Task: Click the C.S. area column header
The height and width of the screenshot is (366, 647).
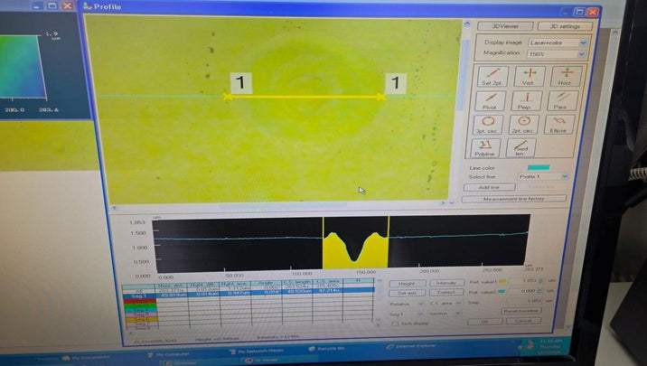Action: tap(328, 282)
